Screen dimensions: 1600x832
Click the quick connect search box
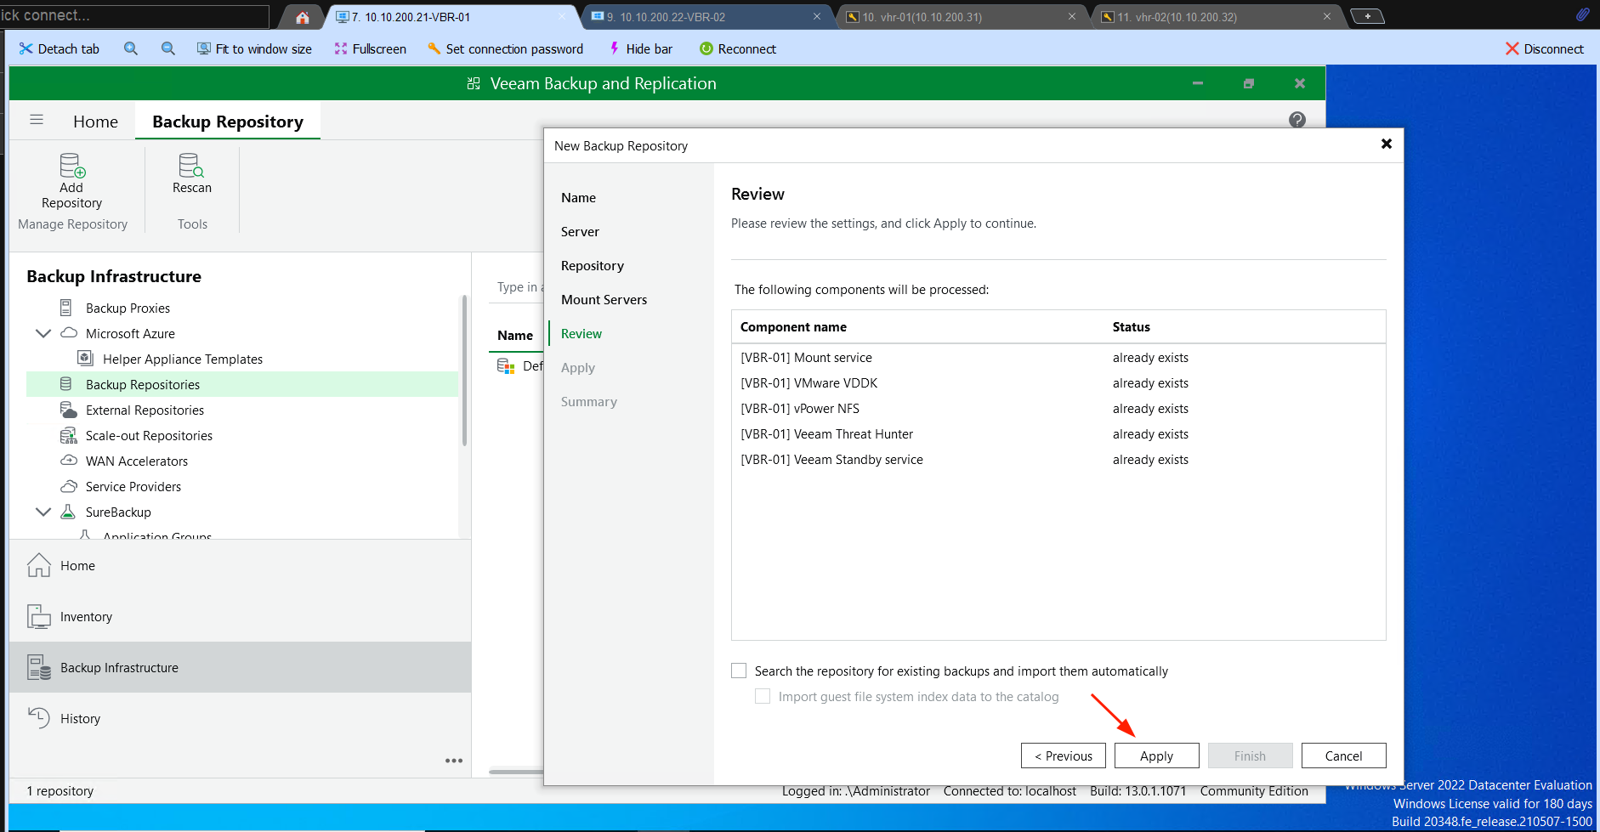(134, 15)
